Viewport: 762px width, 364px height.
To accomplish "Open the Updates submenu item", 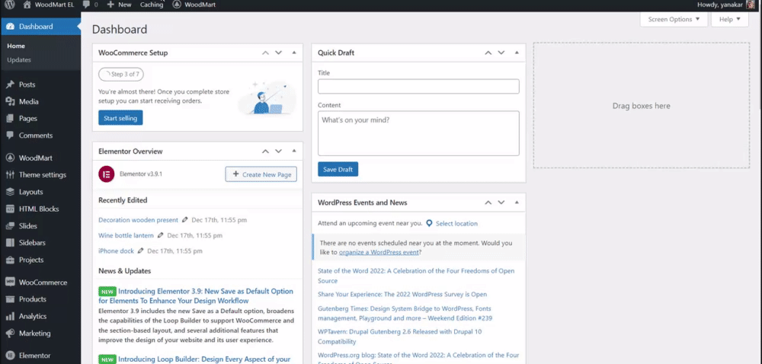I will coord(19,59).
